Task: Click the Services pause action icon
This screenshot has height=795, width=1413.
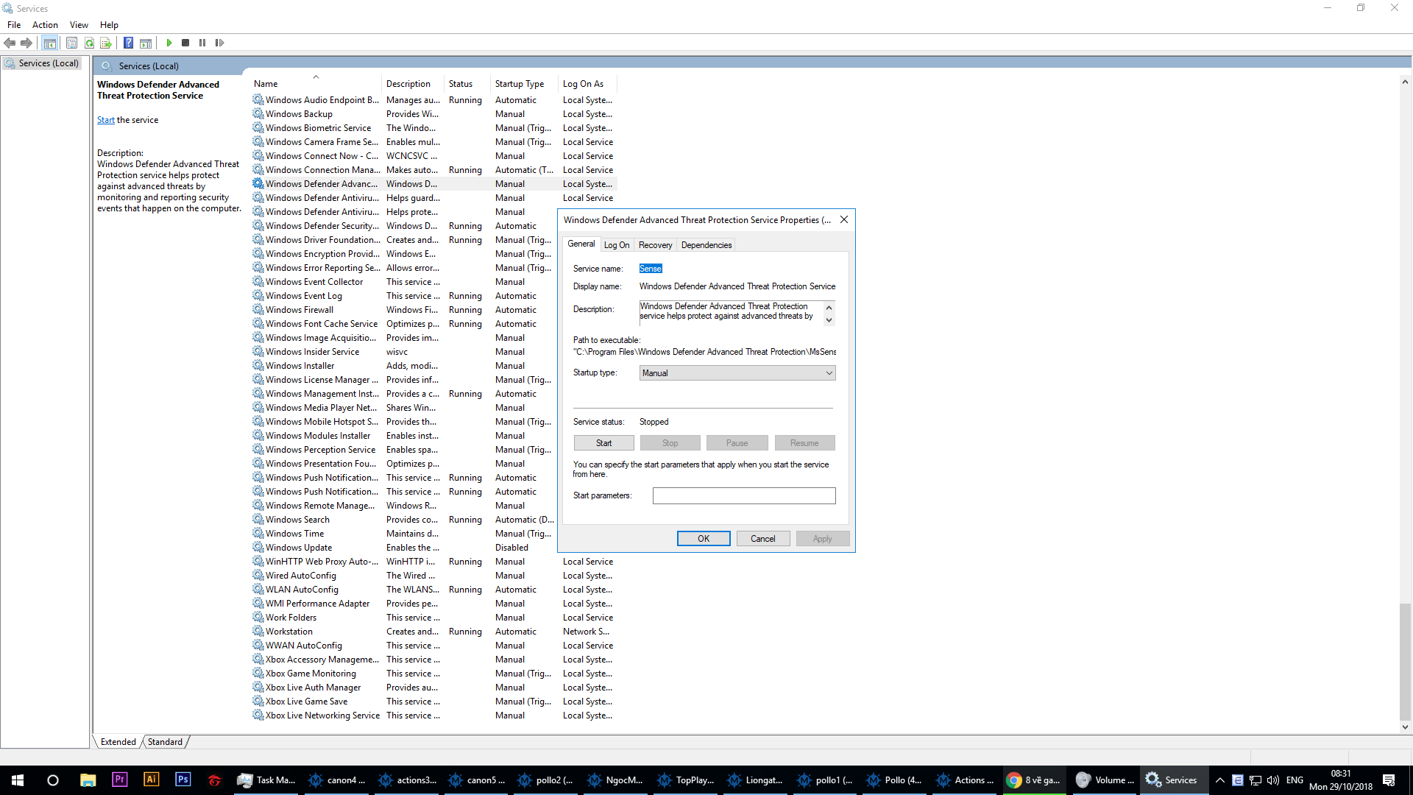Action: [203, 43]
